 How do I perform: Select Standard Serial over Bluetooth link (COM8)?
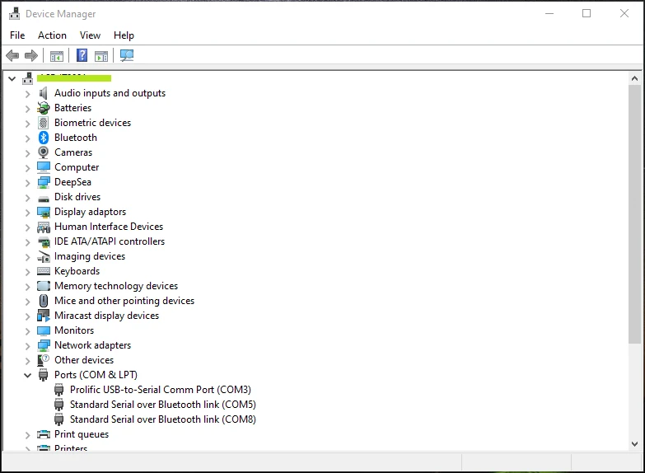pos(163,419)
